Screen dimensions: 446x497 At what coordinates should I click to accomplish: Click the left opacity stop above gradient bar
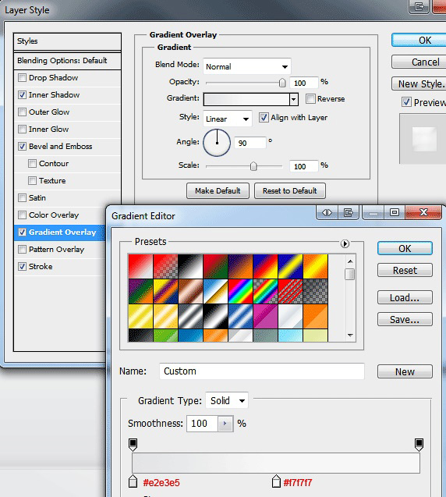click(133, 445)
